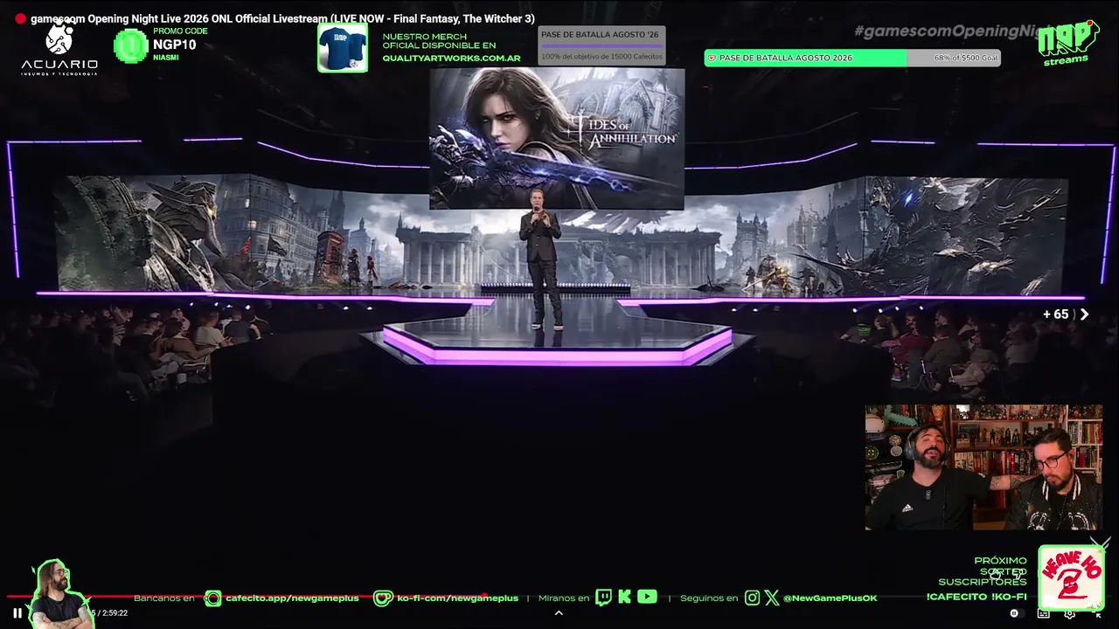Click the Acuario sponsor logo
Screen dimensions: 1119x629
(59, 48)
